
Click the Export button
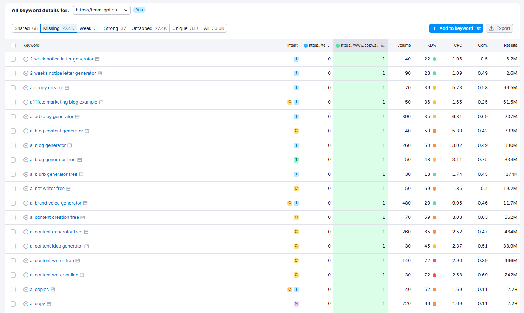[499, 28]
